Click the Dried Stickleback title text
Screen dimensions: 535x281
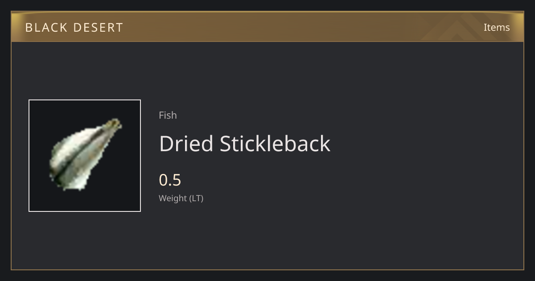(245, 144)
